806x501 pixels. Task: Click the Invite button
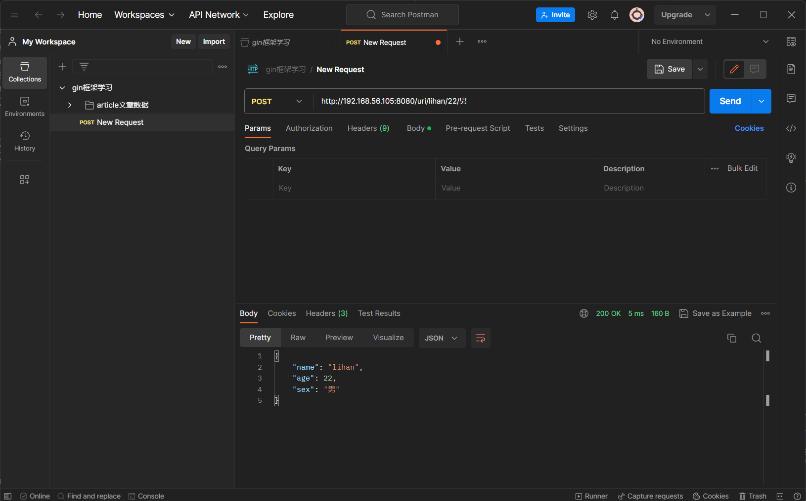click(555, 15)
